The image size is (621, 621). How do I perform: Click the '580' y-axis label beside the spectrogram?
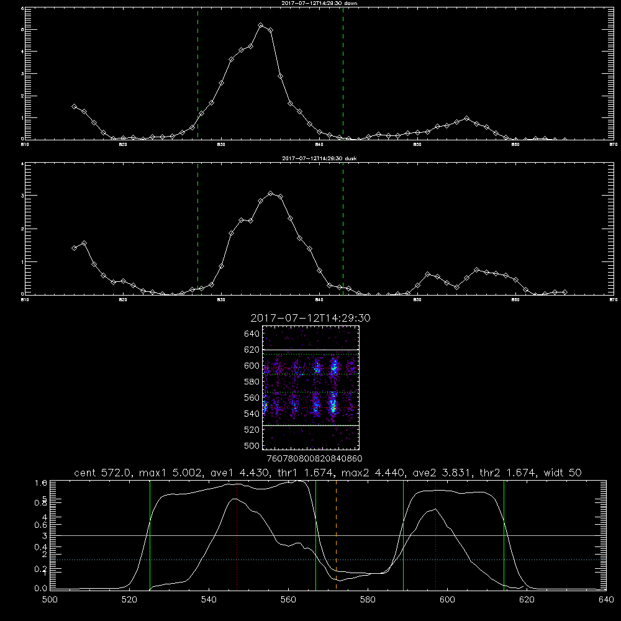[252, 382]
